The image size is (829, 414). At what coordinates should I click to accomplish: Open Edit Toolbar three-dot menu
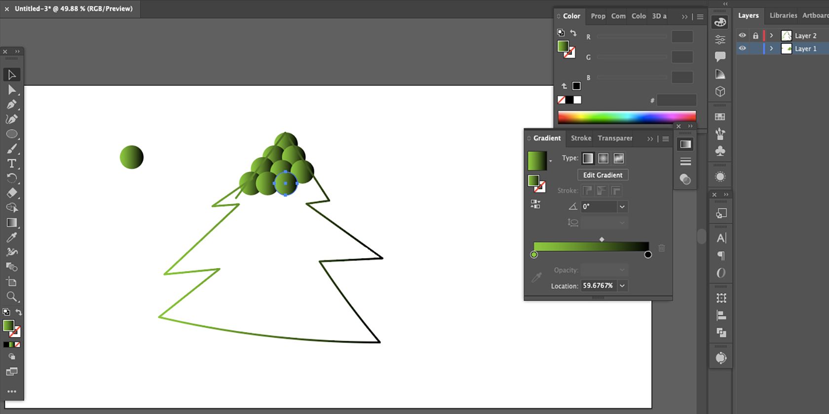point(12,391)
